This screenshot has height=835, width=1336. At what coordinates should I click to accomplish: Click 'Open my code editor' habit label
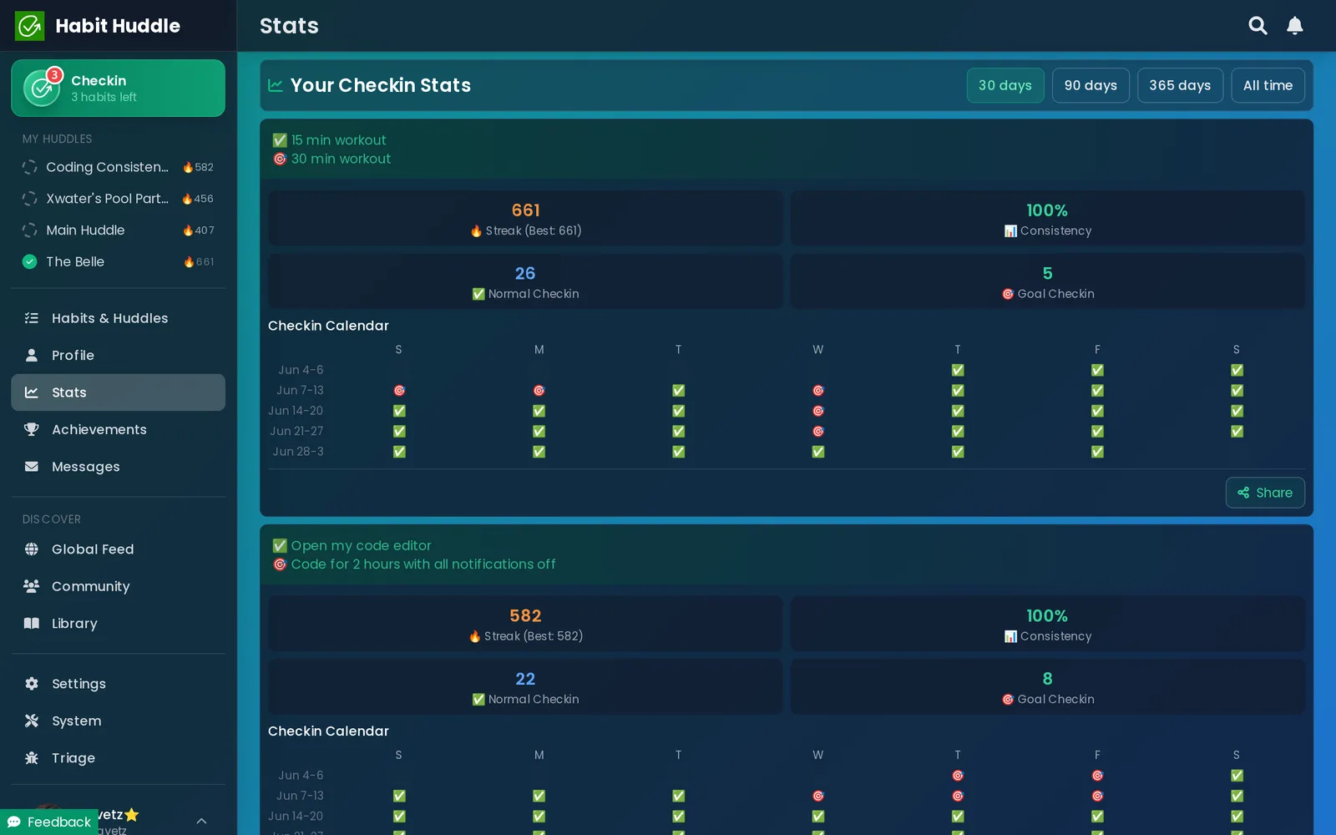click(x=361, y=545)
